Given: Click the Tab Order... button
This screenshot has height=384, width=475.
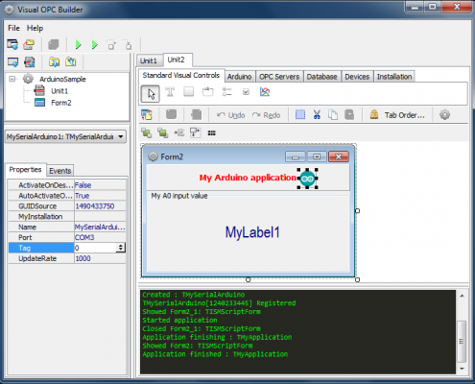Looking at the screenshot, I should pyautogui.click(x=397, y=115).
